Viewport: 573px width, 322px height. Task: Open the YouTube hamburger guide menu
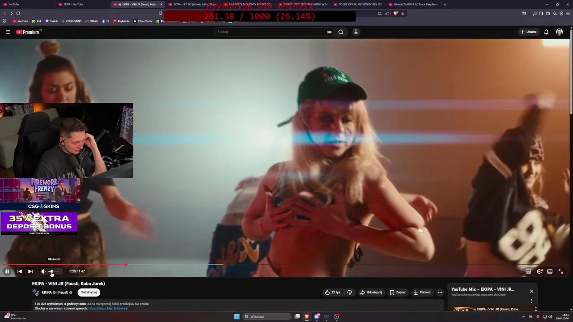[8, 32]
